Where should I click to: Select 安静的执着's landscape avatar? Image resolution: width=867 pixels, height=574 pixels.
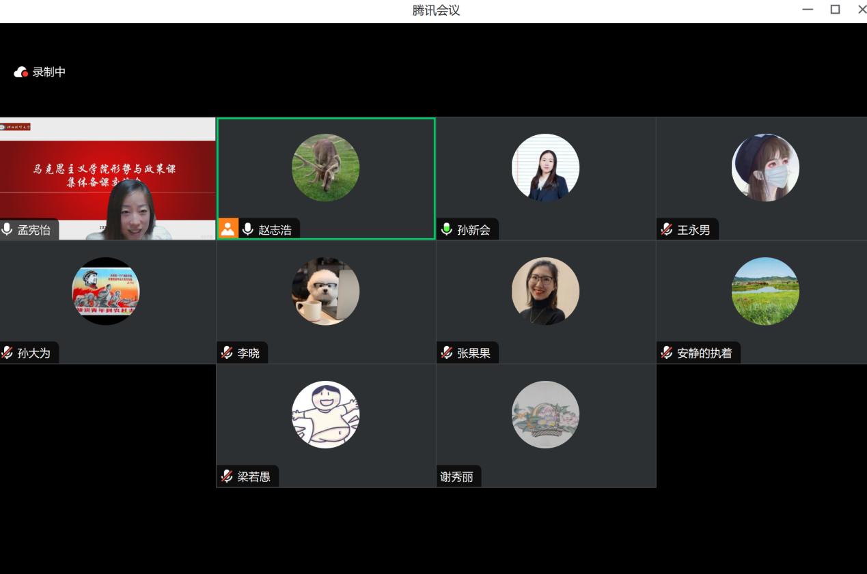(x=765, y=291)
